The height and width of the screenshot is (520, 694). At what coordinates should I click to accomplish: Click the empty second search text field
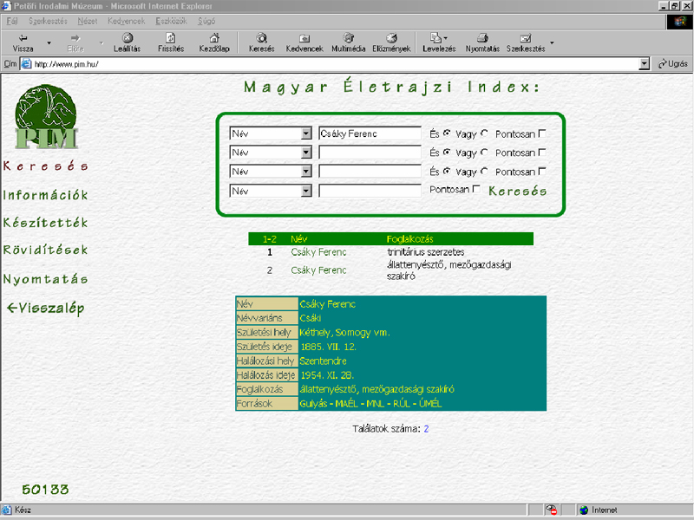tap(370, 153)
